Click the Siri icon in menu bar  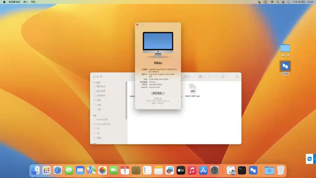point(289,2)
